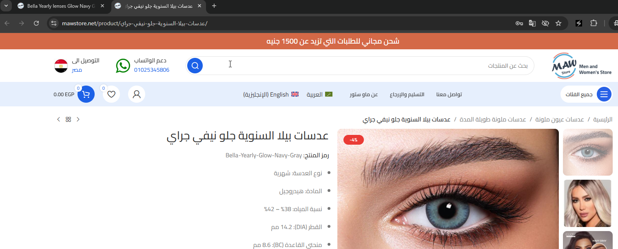Open the wishlist heart icon
618x249 pixels.
111,94
